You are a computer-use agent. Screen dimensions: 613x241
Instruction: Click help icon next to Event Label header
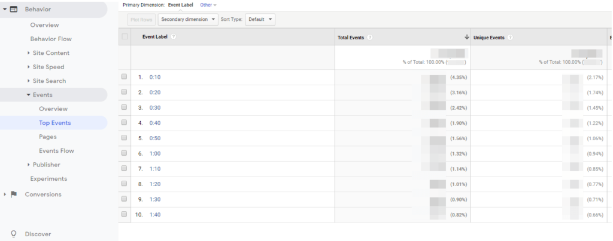tap(173, 37)
